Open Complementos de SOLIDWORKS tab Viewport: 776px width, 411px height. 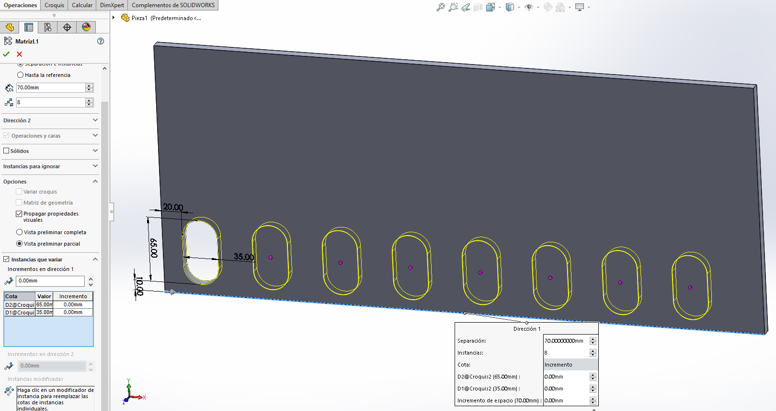tap(173, 5)
